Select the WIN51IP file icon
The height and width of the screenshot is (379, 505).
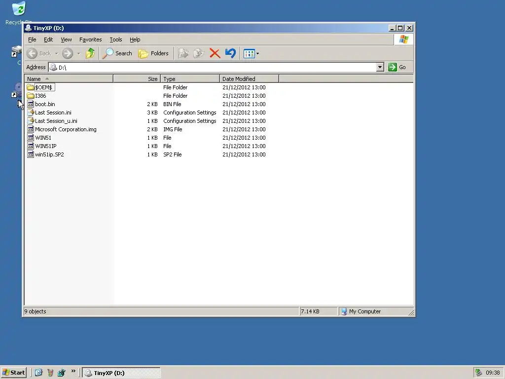(x=31, y=146)
